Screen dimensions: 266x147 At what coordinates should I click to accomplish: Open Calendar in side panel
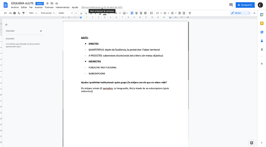pyautogui.click(x=262, y=15)
